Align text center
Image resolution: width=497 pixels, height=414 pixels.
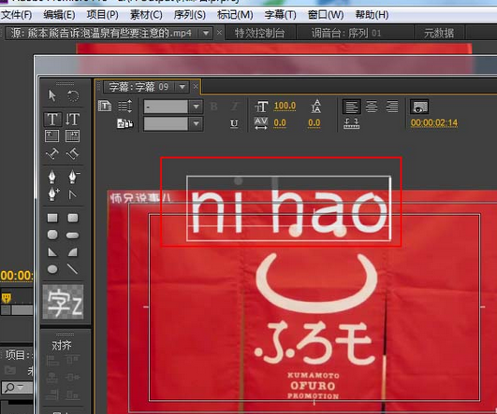(x=372, y=107)
